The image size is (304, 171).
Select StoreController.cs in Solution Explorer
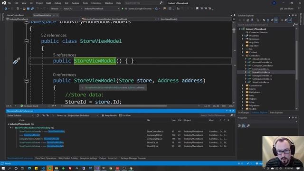pyautogui.click(x=261, y=82)
